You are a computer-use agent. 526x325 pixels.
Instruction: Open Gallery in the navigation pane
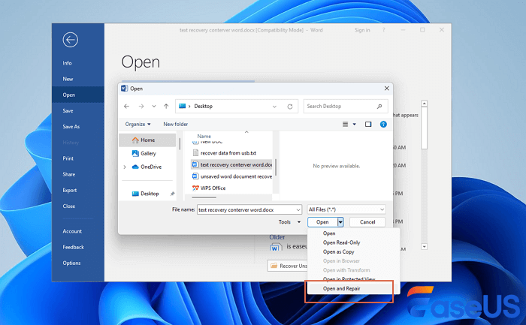(x=148, y=153)
